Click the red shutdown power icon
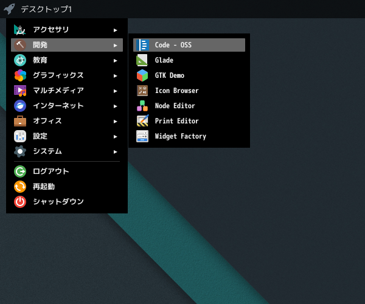 (x=20, y=202)
